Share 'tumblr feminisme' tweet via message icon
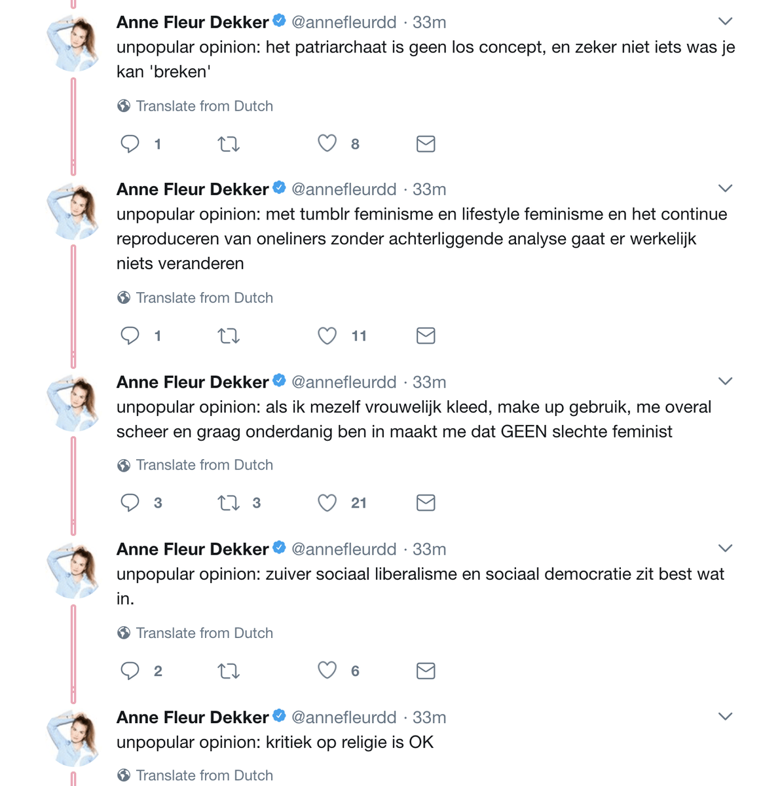 click(x=426, y=336)
